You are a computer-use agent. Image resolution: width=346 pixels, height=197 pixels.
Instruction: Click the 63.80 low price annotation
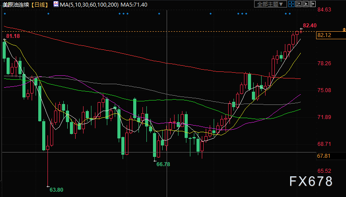56,190
